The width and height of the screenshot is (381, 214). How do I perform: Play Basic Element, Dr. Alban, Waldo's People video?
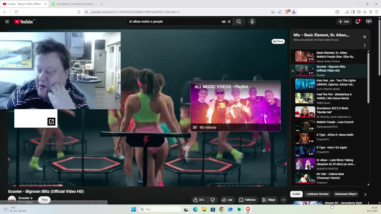(x=329, y=56)
